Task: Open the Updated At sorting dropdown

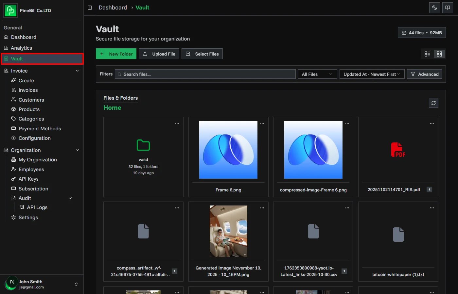Action: point(372,74)
